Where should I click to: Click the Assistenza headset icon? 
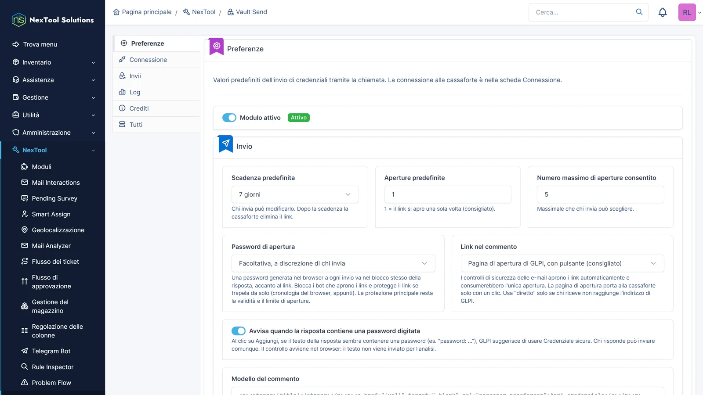click(x=16, y=79)
